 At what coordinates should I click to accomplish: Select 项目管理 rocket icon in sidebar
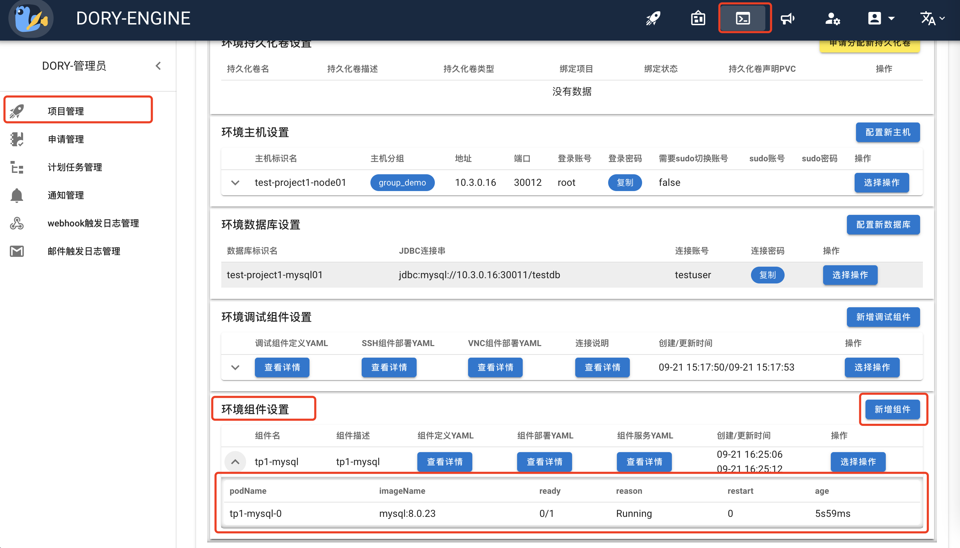(x=17, y=110)
